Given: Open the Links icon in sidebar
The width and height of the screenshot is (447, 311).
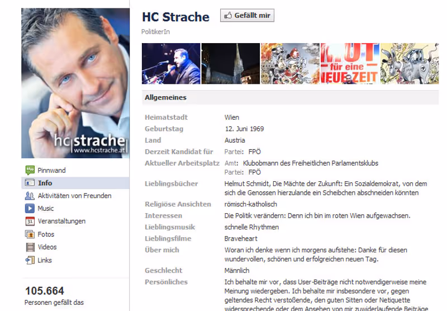Looking at the screenshot, I should point(30,260).
